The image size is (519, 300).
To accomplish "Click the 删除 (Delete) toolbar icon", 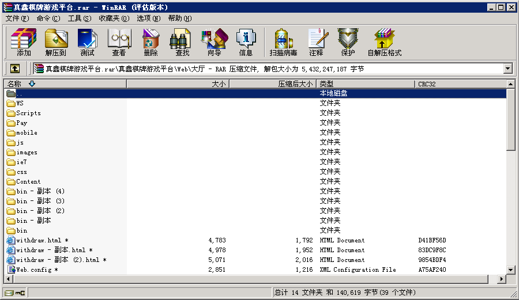I will [151, 42].
